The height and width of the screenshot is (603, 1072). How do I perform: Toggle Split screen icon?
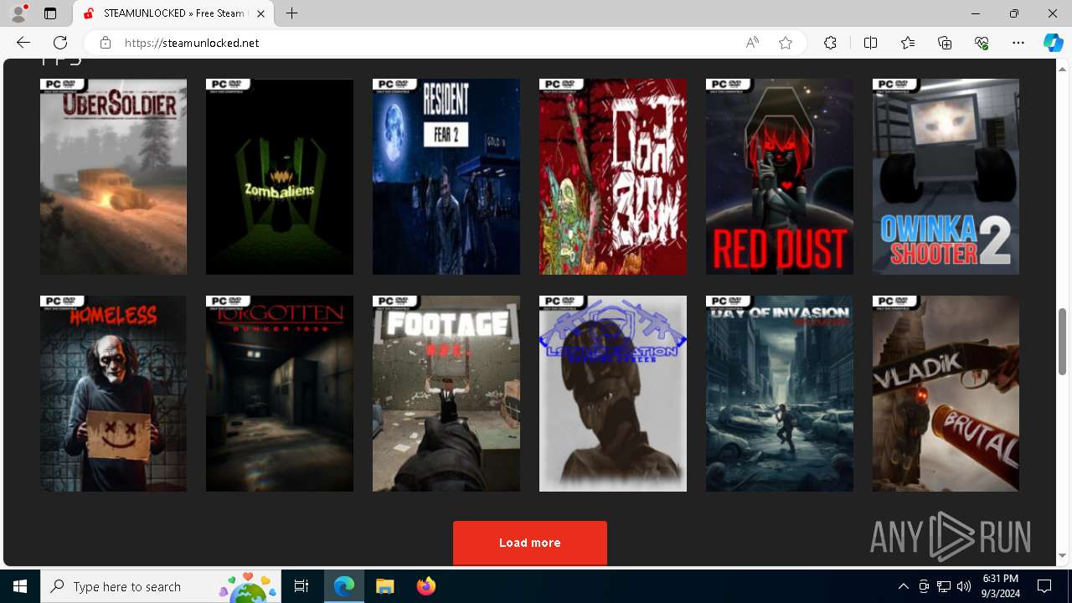tap(870, 43)
